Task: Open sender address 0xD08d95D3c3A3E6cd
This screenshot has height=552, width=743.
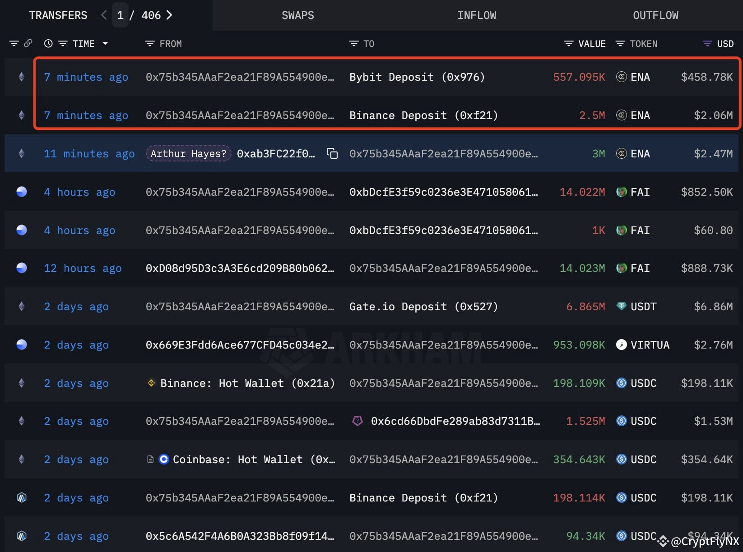Action: click(x=240, y=268)
